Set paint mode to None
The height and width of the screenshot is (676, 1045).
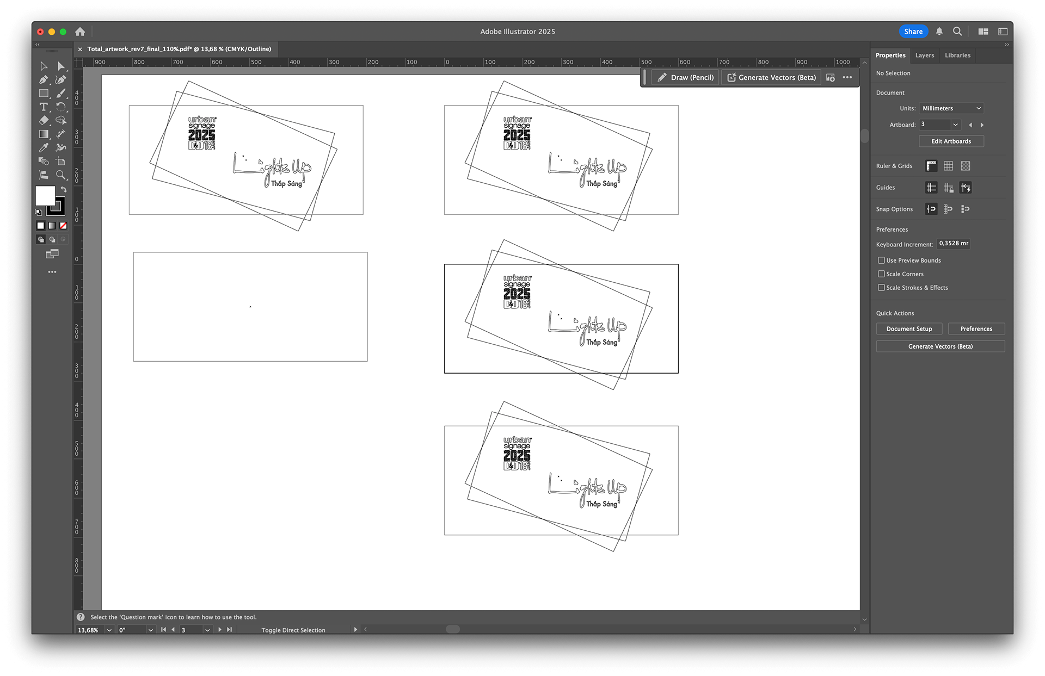click(x=63, y=225)
